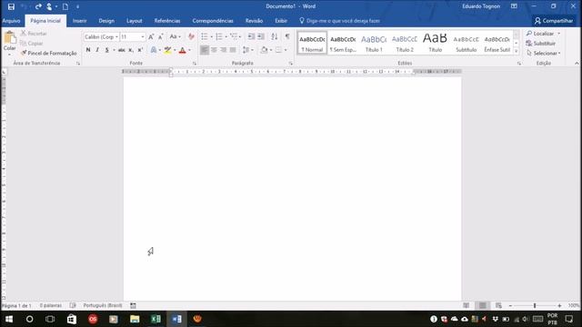Open the Font dialog launcher
This screenshot has width=582, height=327.
tap(194, 64)
